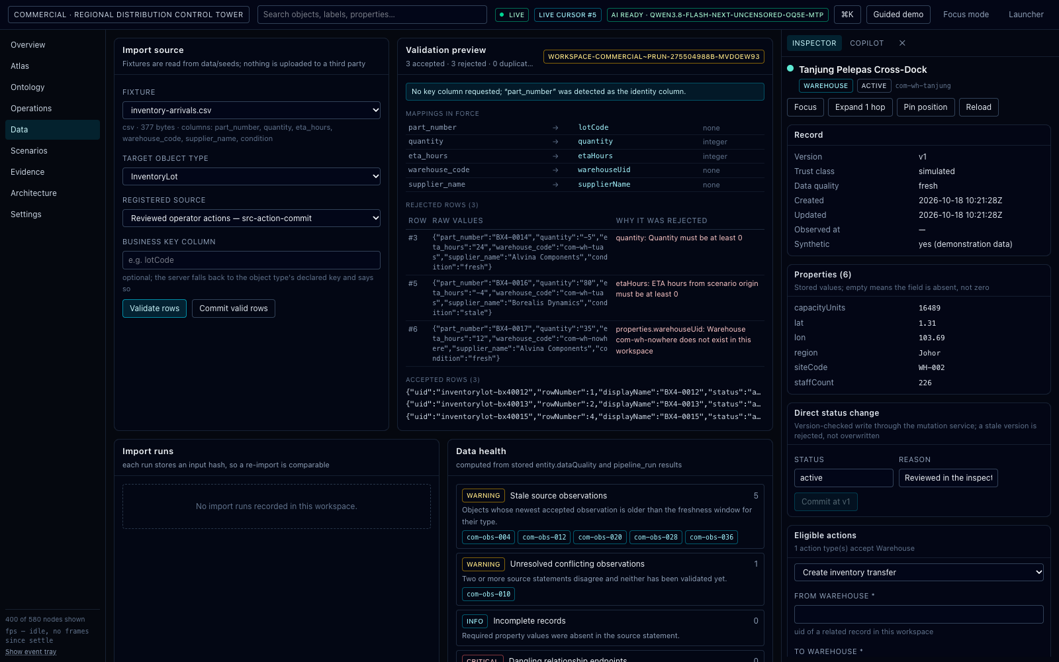This screenshot has width=1059, height=662.
Task: Switch to Focus mode
Action: (x=966, y=15)
